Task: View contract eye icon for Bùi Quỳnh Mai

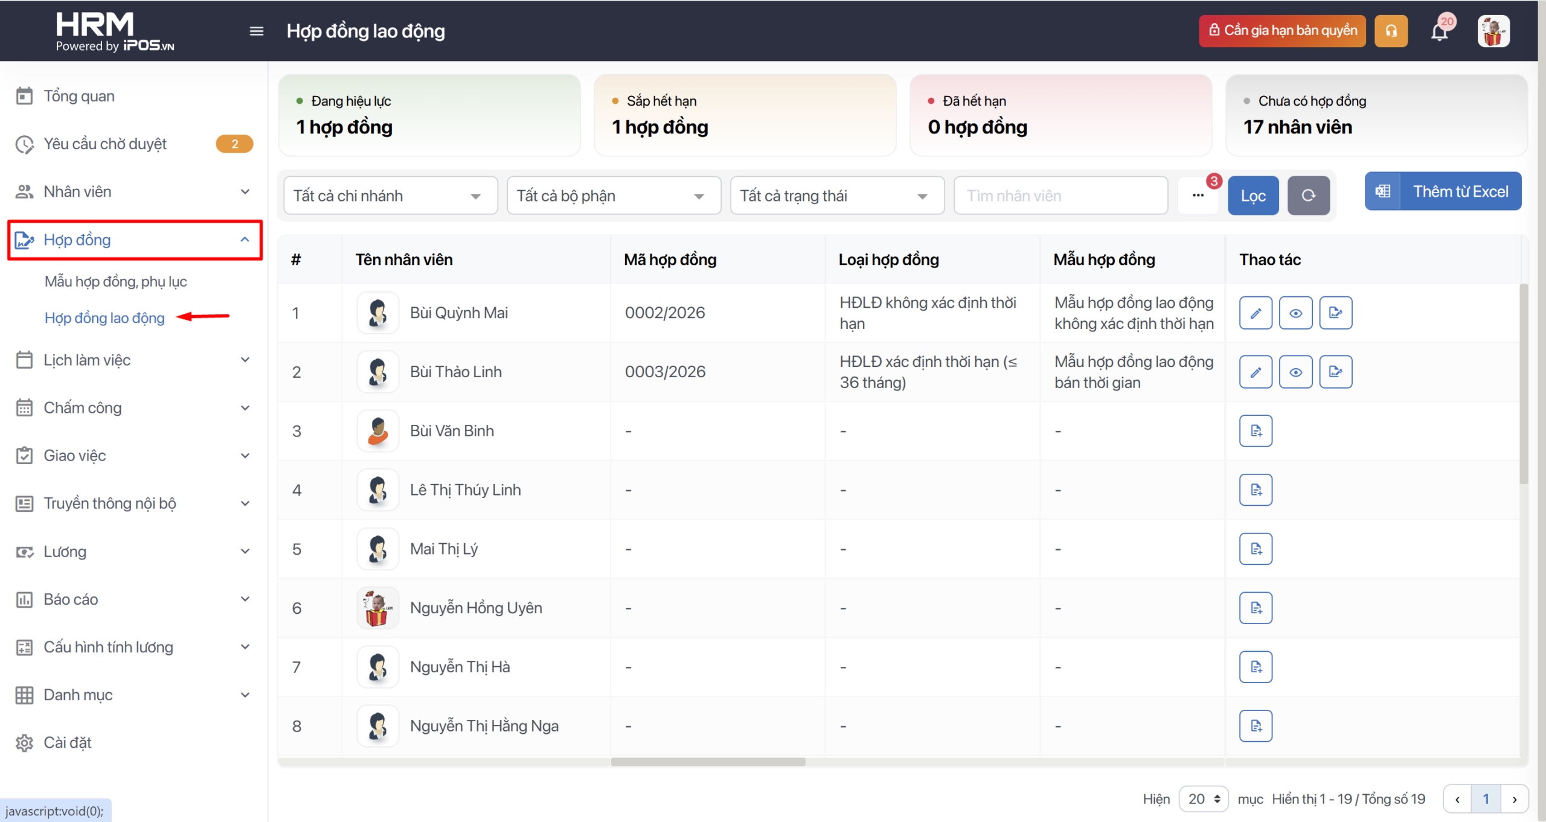Action: click(1295, 313)
